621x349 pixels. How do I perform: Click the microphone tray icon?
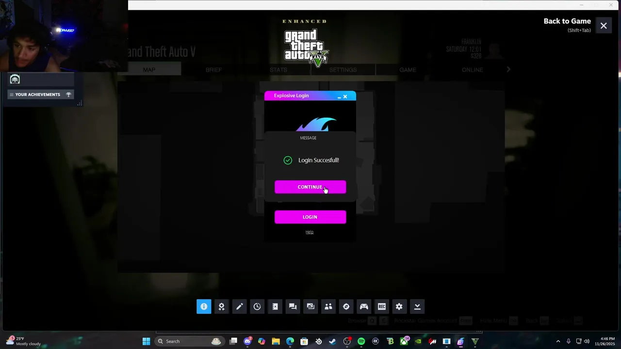pyautogui.click(x=568, y=341)
